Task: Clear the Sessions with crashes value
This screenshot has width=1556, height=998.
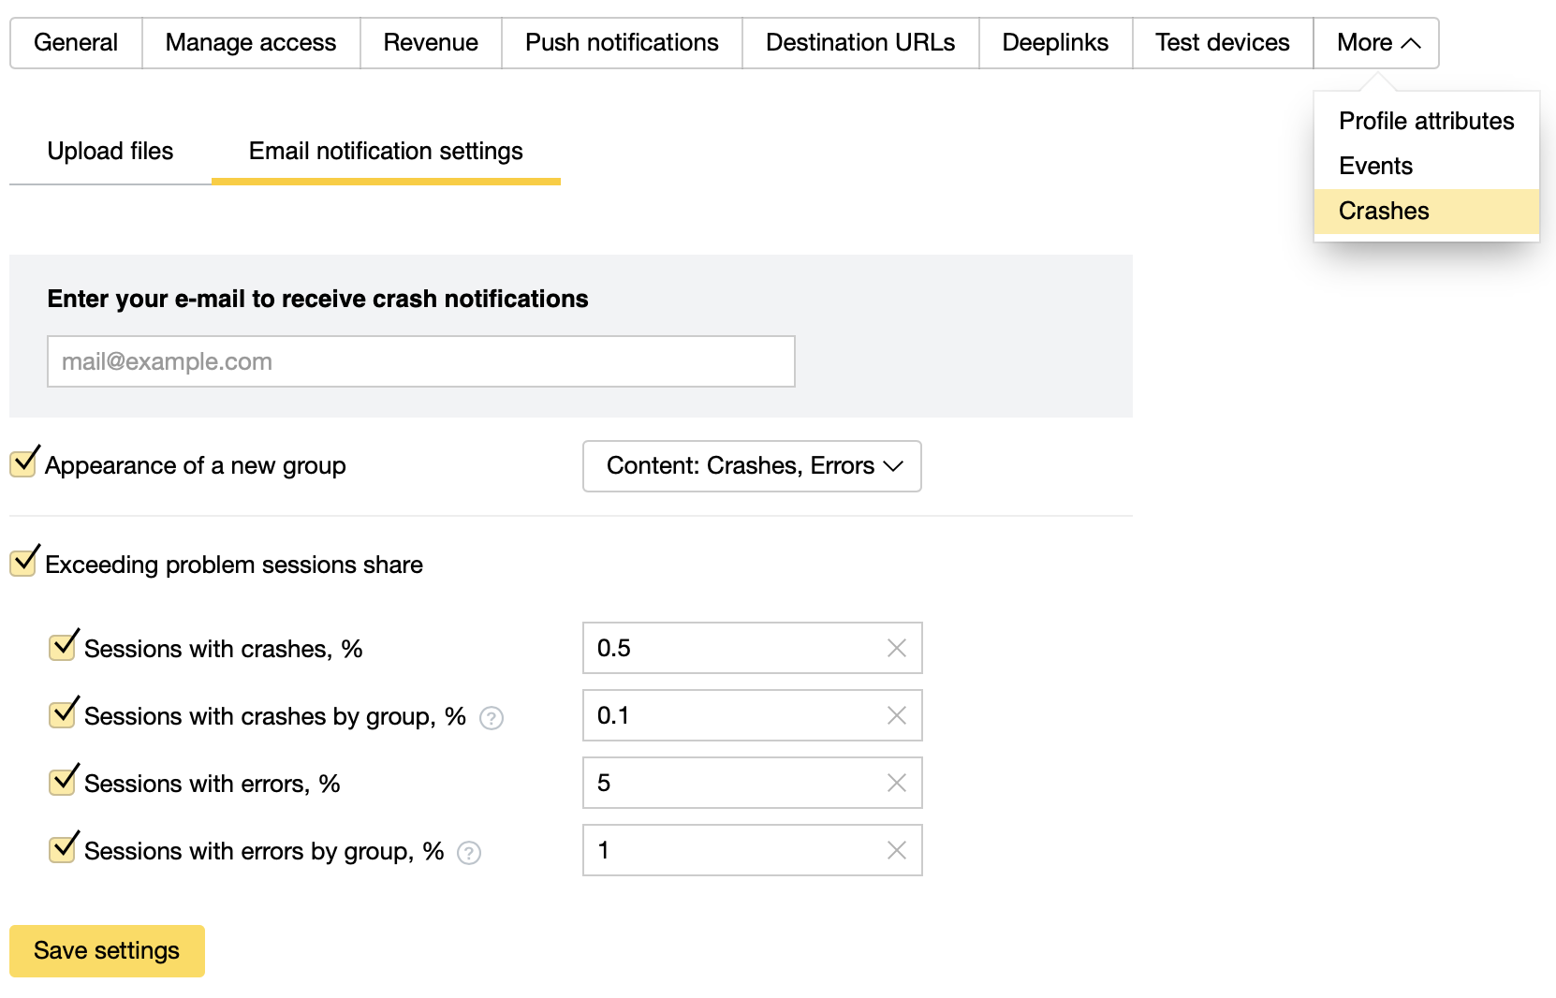Action: 896,648
